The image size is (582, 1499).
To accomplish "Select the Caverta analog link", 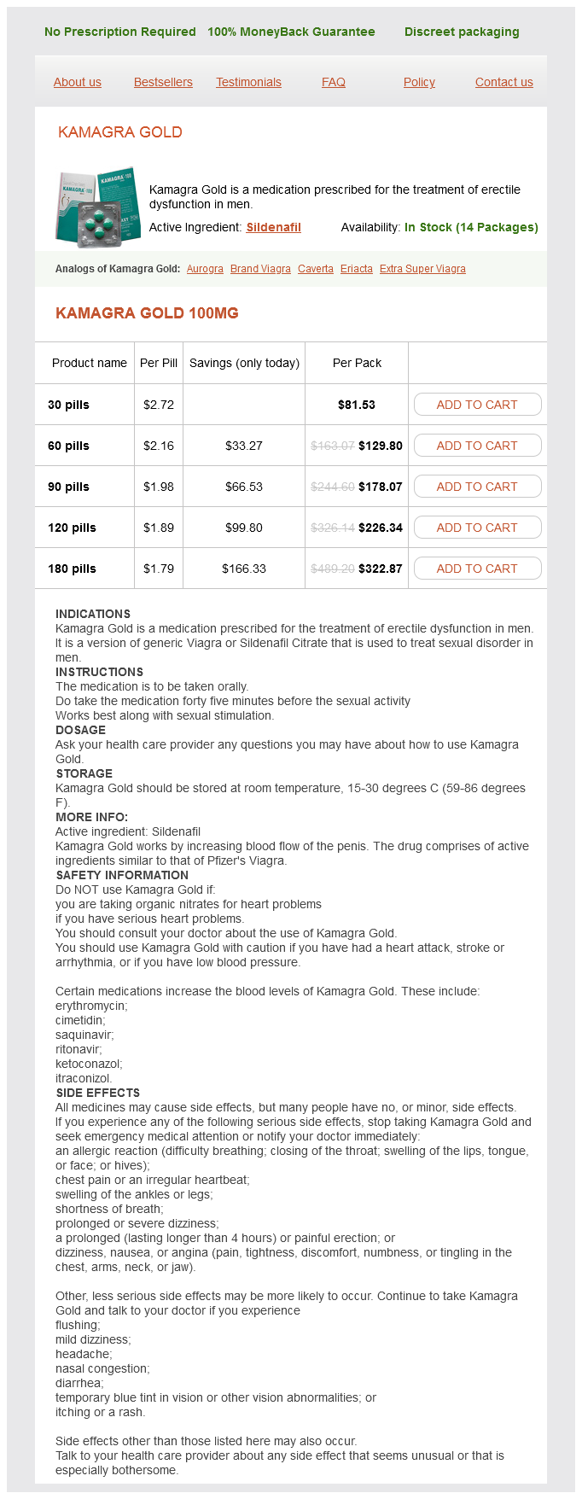I will [x=316, y=269].
